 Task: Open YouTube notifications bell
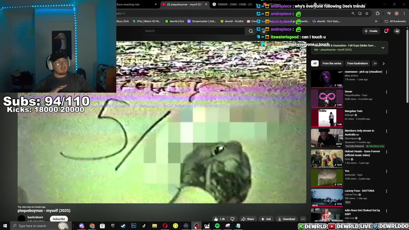(x=386, y=31)
